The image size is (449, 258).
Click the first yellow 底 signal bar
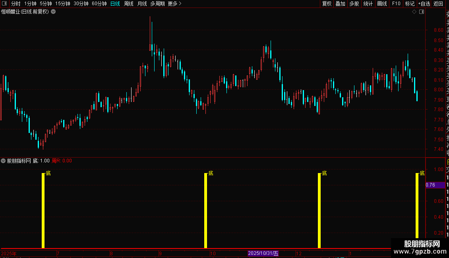click(x=43, y=210)
